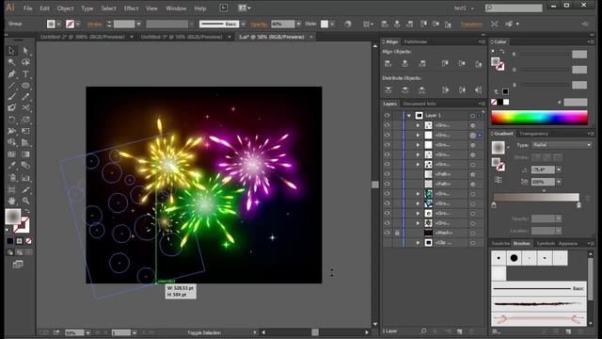Click the RGB color spectrum bar
This screenshot has height=339, width=602.
(539, 118)
